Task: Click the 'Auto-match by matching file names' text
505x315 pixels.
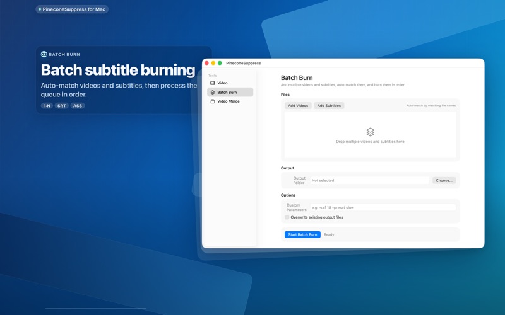Action: pos(431,106)
